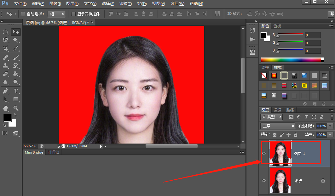335x196 pixels.
Task: Select the 背景 layer thumbnail
Action: point(280,181)
